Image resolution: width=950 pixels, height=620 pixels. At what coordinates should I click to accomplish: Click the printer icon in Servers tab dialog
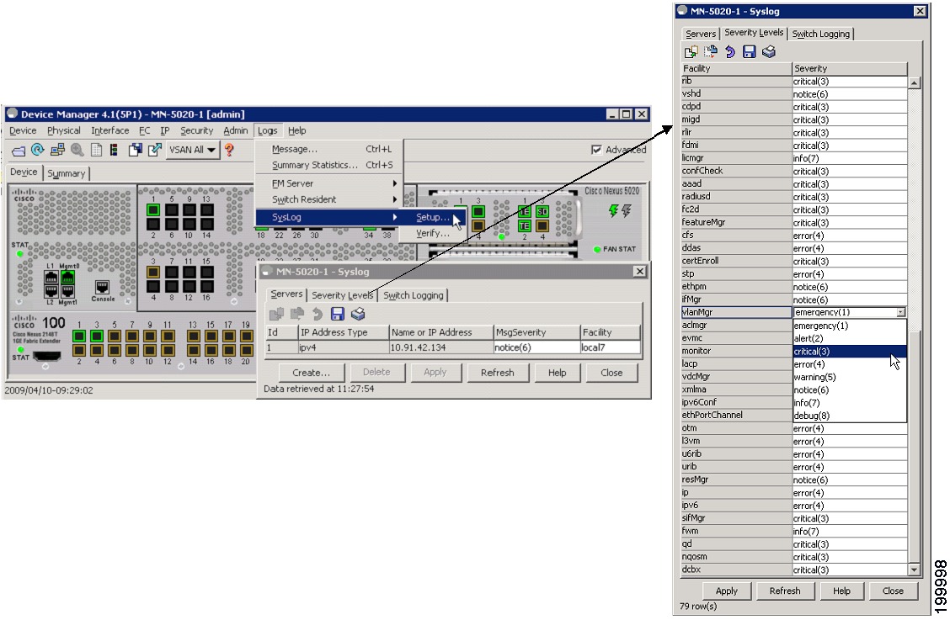[x=358, y=314]
